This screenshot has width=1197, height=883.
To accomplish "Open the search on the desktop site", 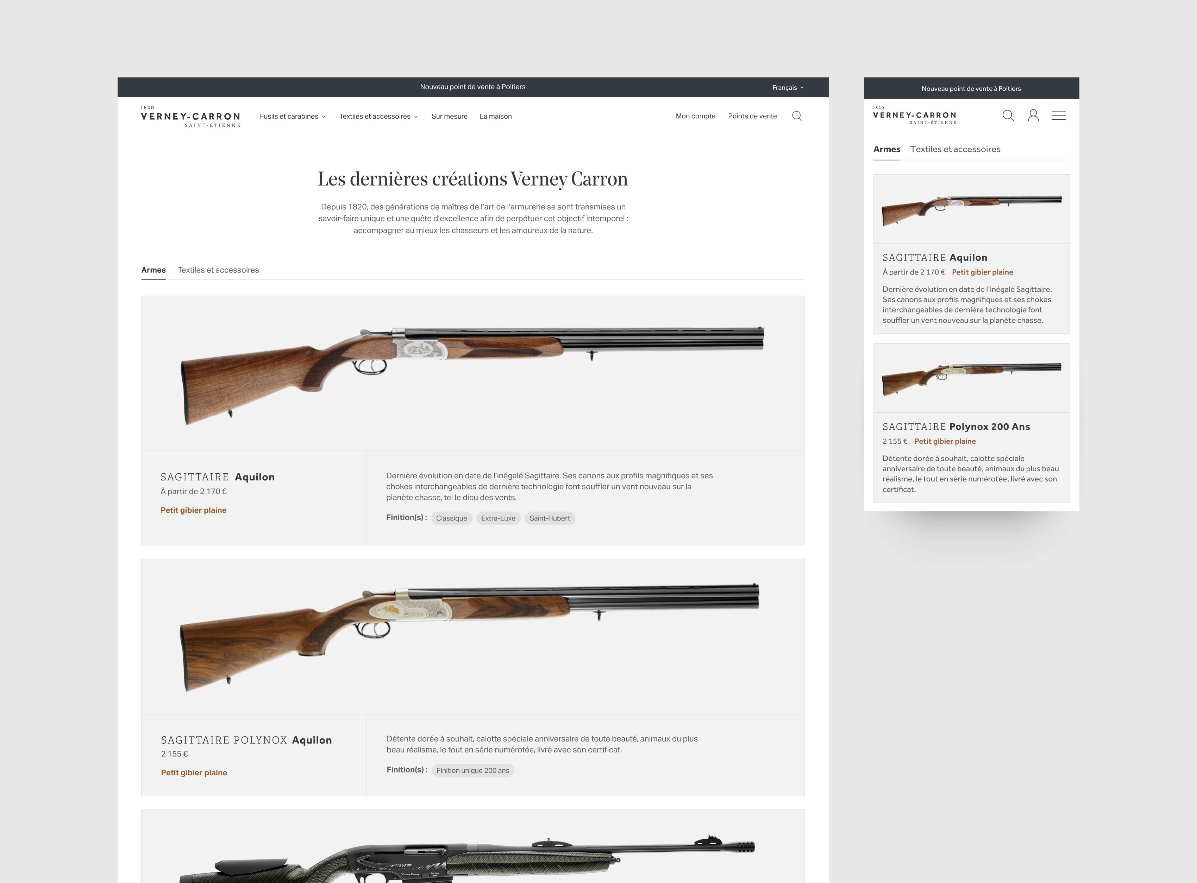I will tap(797, 116).
